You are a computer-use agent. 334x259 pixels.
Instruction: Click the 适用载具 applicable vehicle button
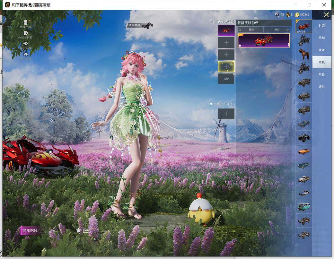tap(140, 25)
